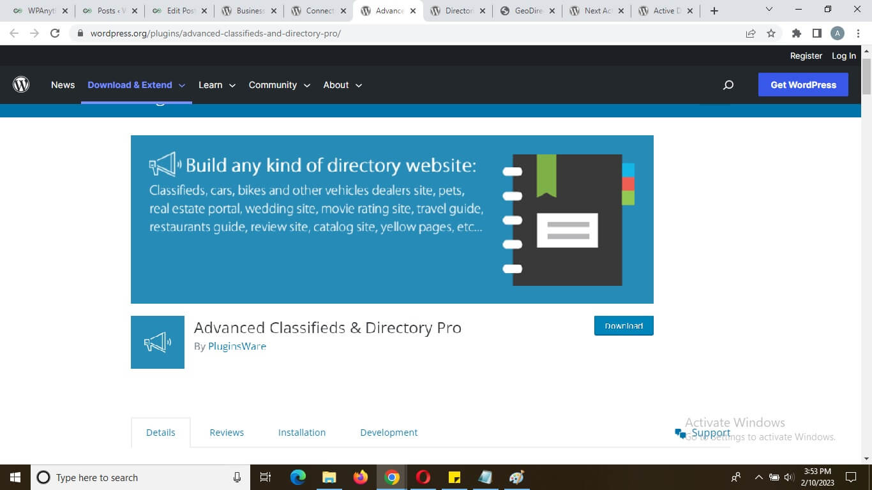This screenshot has width=872, height=490.
Task: Open a new tab with the plus button
Action: pos(714,11)
